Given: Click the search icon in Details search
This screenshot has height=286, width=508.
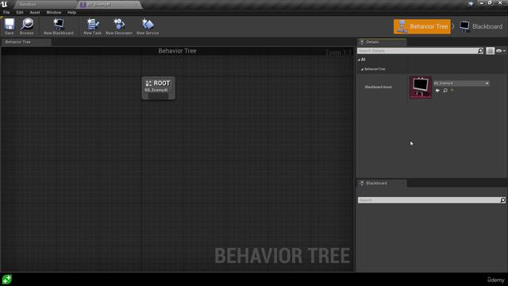Looking at the screenshot, I should click(x=480, y=51).
